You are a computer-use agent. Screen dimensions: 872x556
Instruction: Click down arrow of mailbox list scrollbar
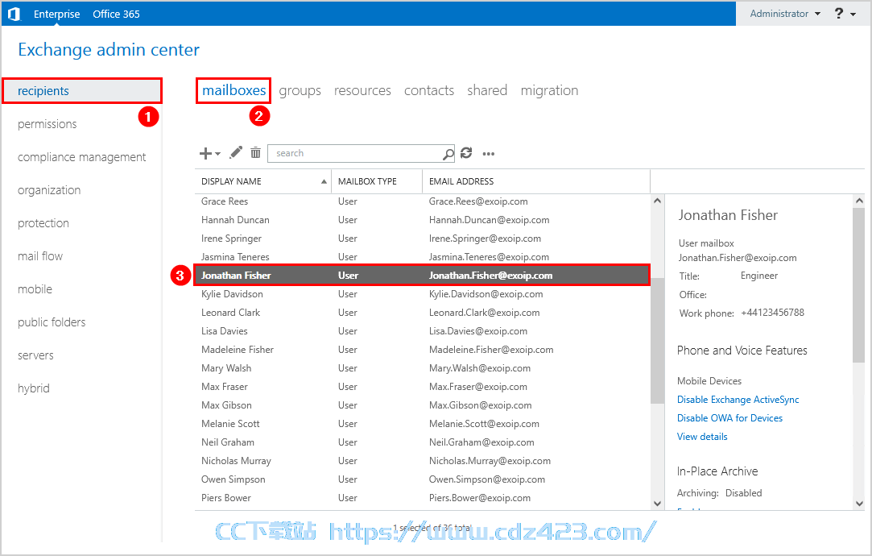[x=657, y=504]
